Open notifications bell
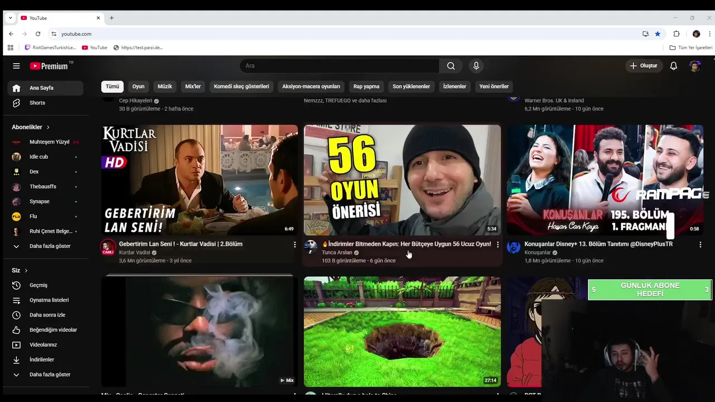 674,66
